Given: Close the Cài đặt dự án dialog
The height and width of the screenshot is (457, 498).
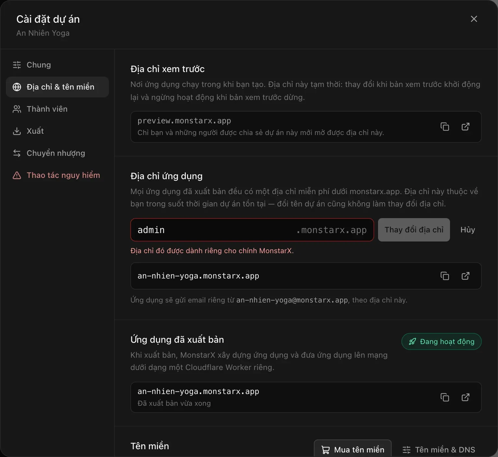Looking at the screenshot, I should pos(474,19).
